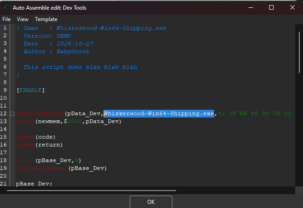Click the OK button
This screenshot has height=208, width=303.
point(151,202)
